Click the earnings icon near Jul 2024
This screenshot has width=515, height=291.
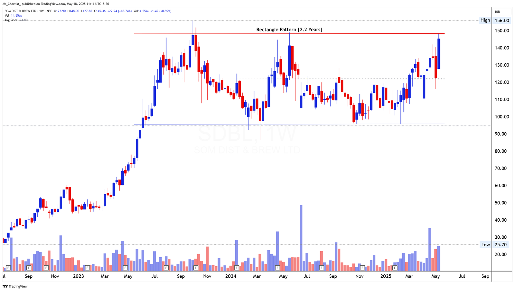321,267
